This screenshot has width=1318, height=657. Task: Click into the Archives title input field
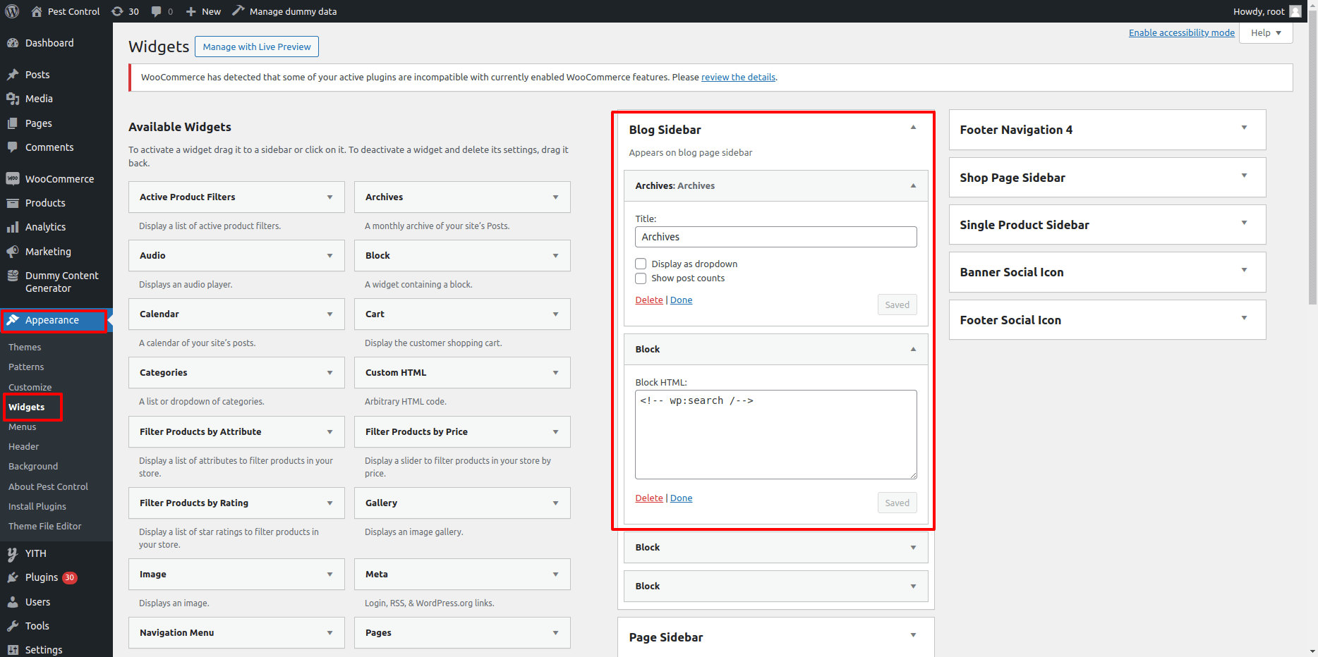(x=775, y=237)
